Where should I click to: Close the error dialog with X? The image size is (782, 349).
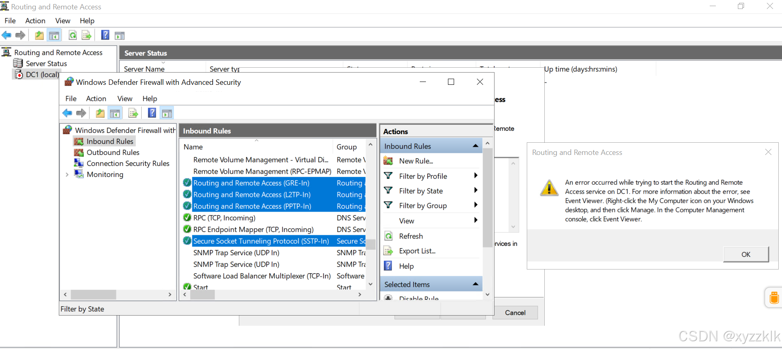(768, 152)
